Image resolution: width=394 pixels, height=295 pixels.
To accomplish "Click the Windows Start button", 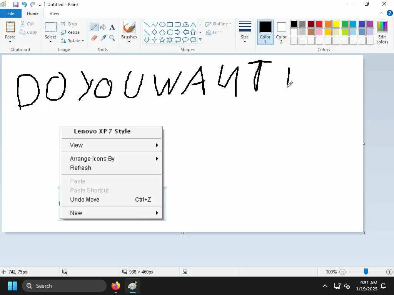I will [12, 286].
